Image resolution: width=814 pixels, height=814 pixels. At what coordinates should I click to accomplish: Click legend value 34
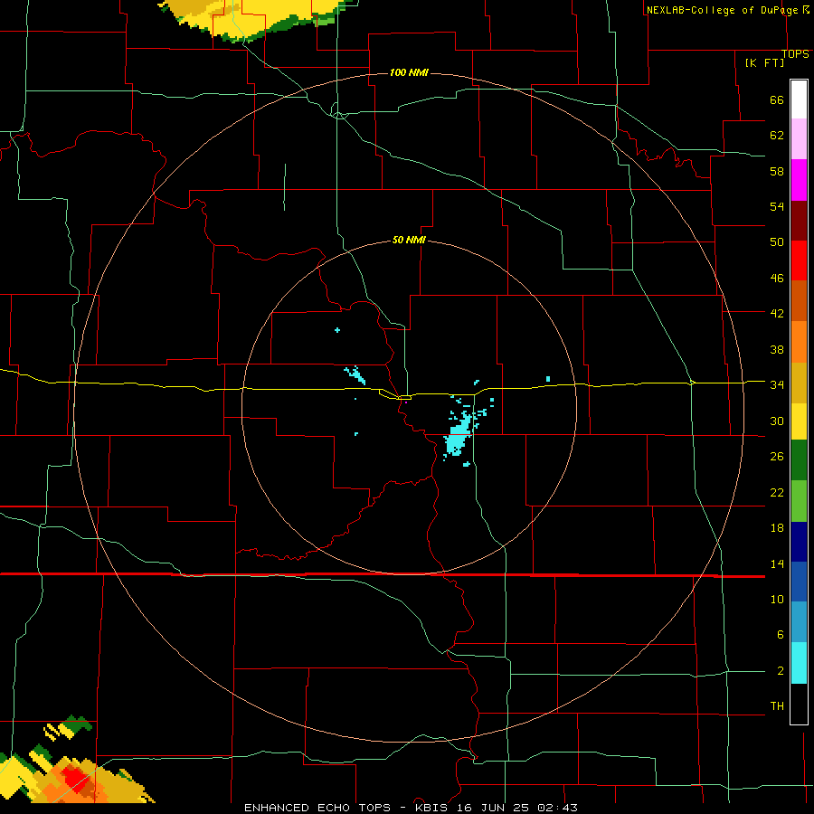point(777,385)
